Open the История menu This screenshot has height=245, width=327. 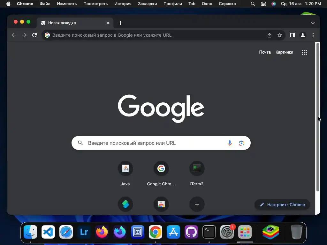123,4
